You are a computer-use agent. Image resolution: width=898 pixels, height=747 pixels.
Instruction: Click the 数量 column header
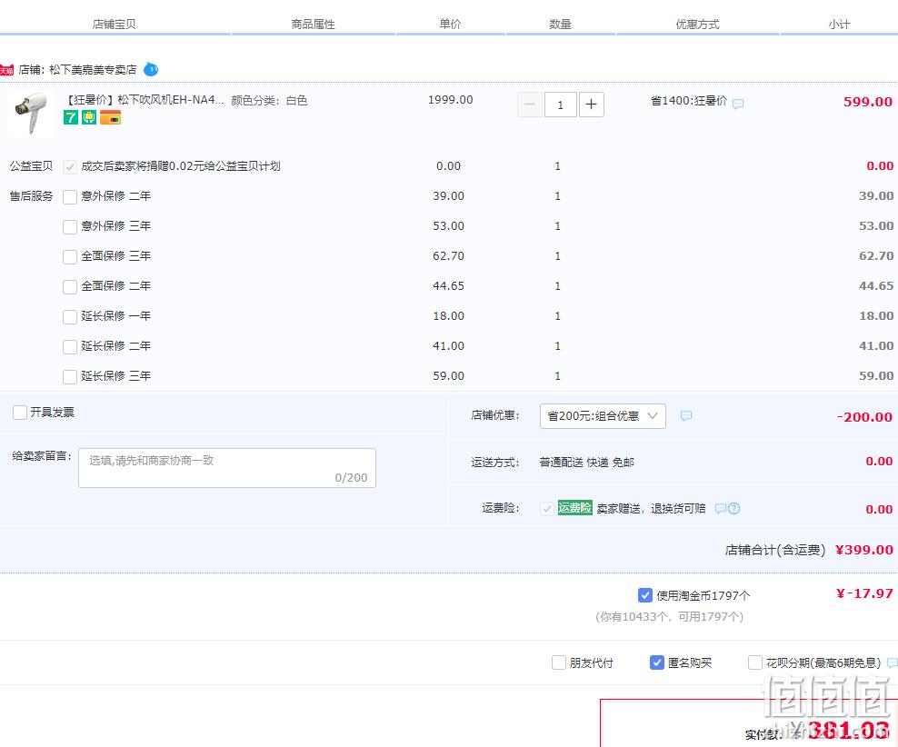click(x=560, y=24)
